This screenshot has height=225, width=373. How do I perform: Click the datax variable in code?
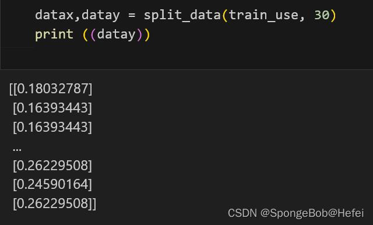(54, 15)
